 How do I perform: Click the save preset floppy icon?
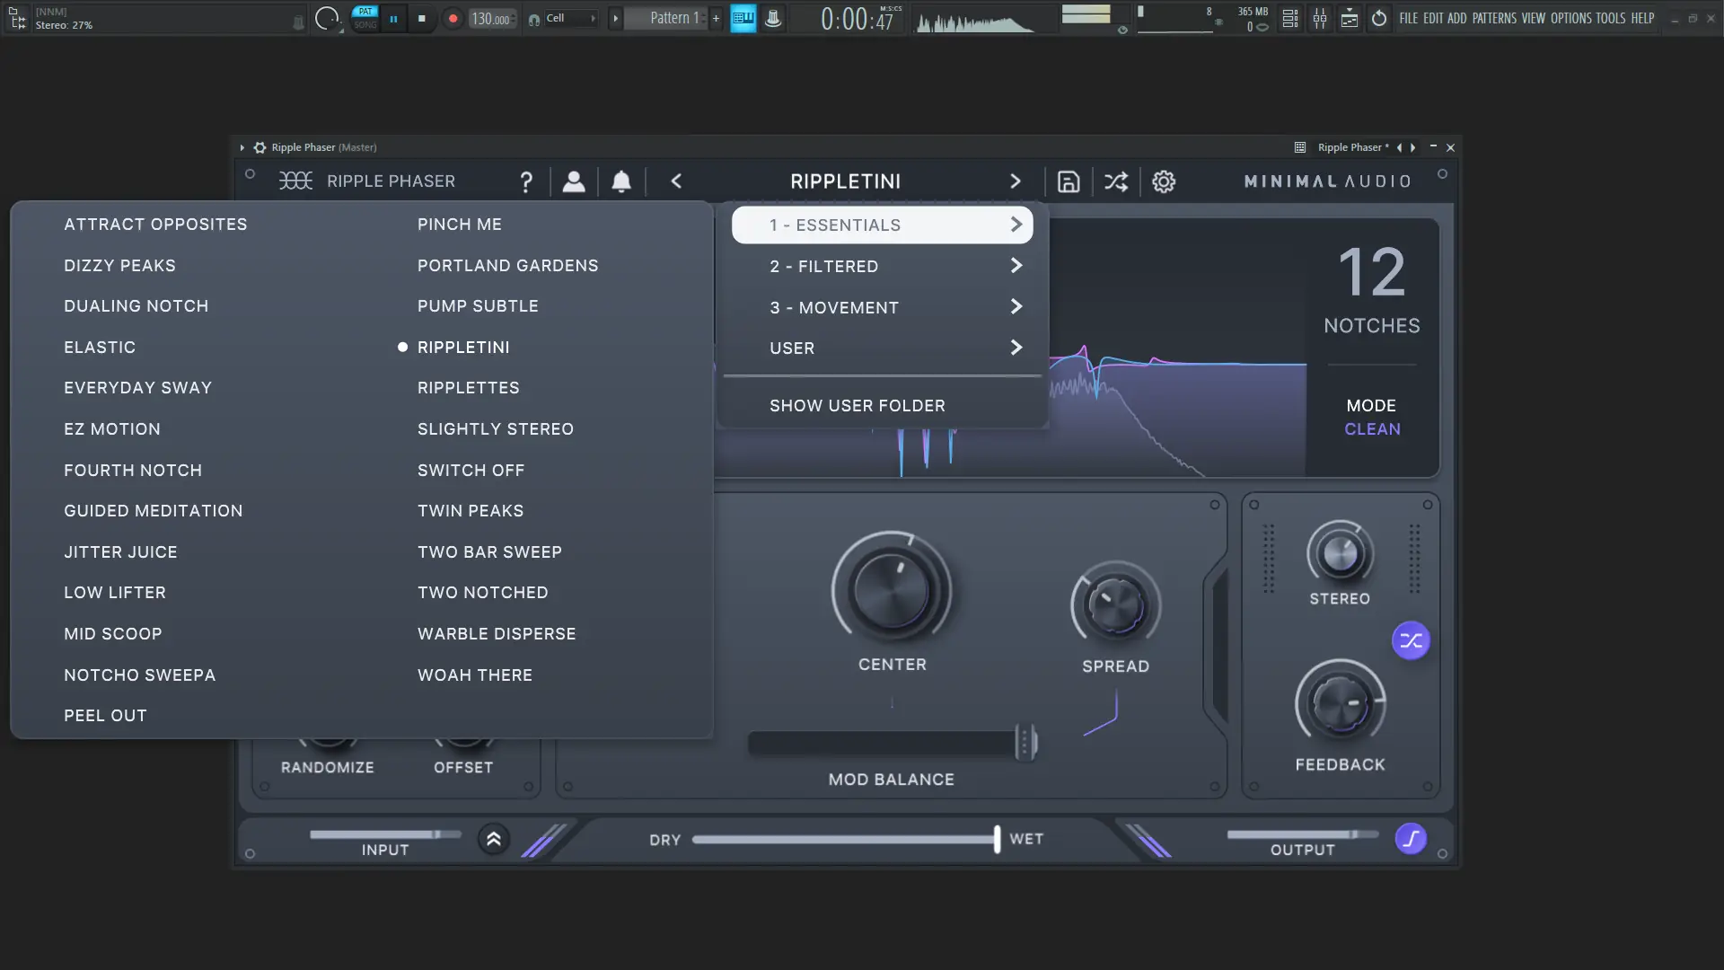1069,181
